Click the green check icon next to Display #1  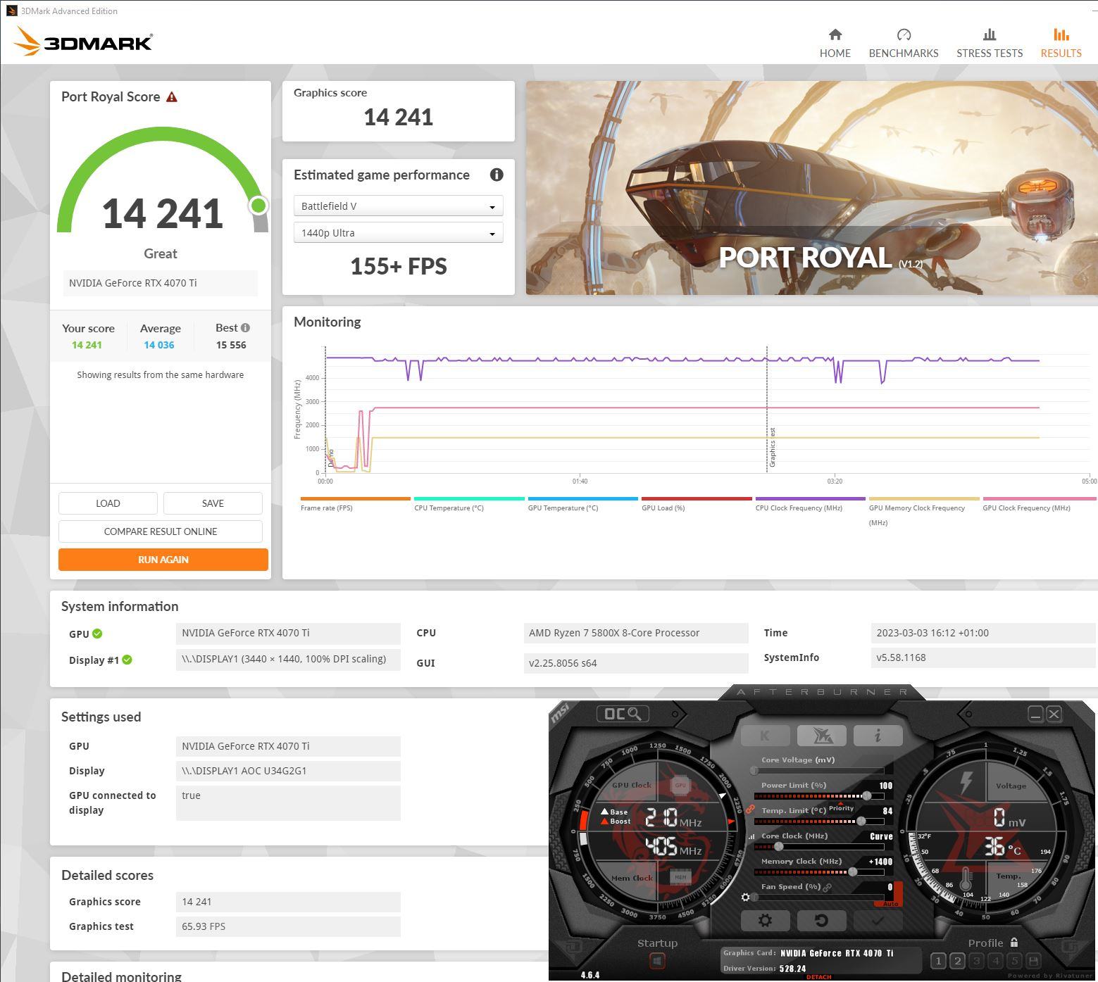coord(127,660)
